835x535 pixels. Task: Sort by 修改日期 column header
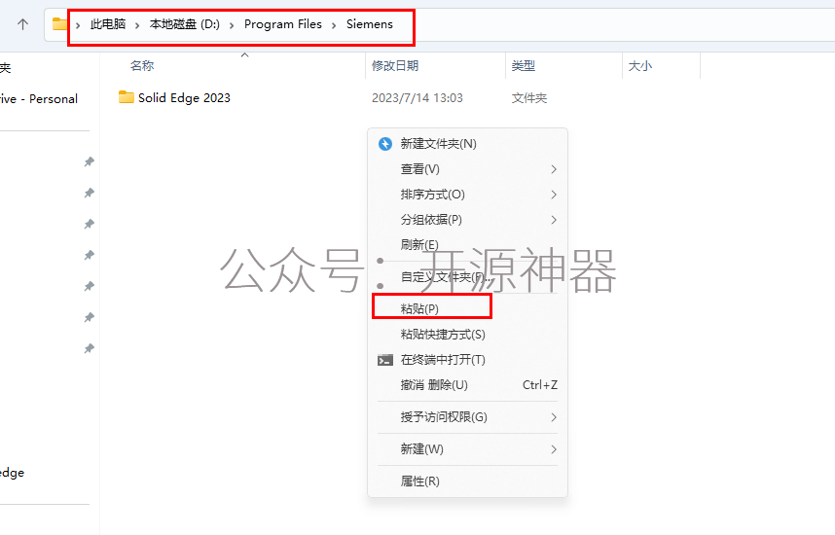tap(395, 66)
